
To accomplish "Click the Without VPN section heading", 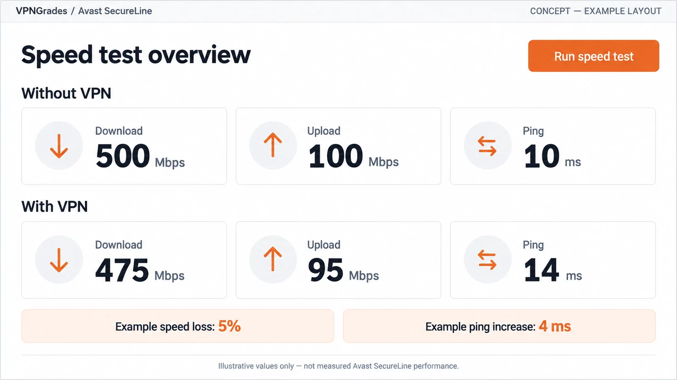I will (66, 93).
